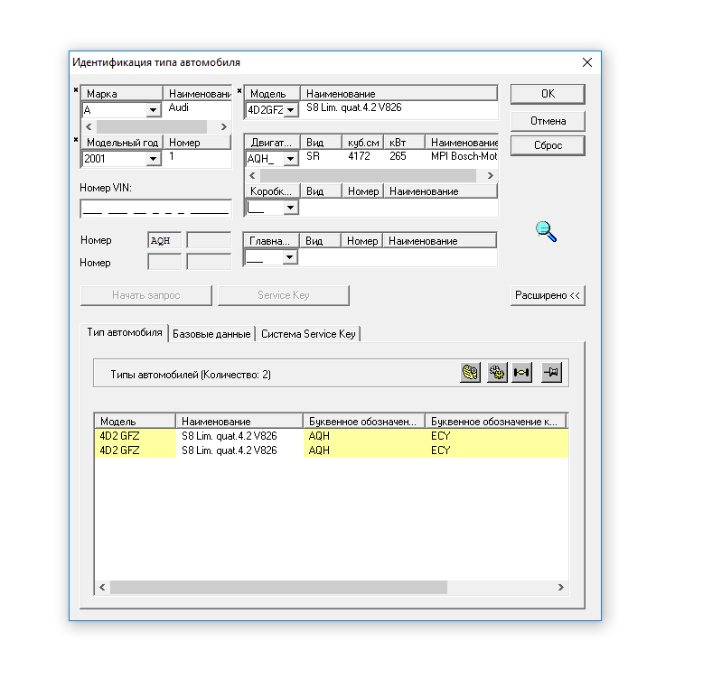Click the magnifying glass search icon
The image size is (703, 678).
click(546, 232)
